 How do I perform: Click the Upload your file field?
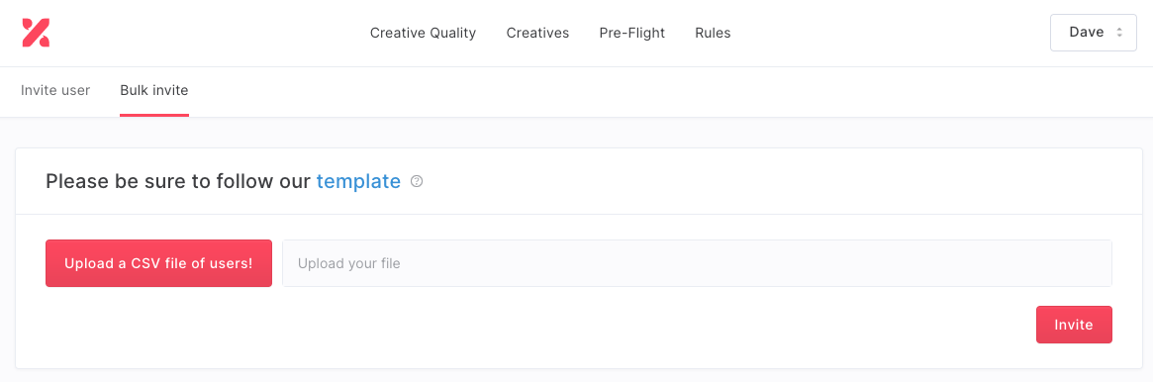coord(697,263)
